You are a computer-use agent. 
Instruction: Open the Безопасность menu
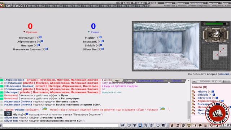(x=196, y=3)
